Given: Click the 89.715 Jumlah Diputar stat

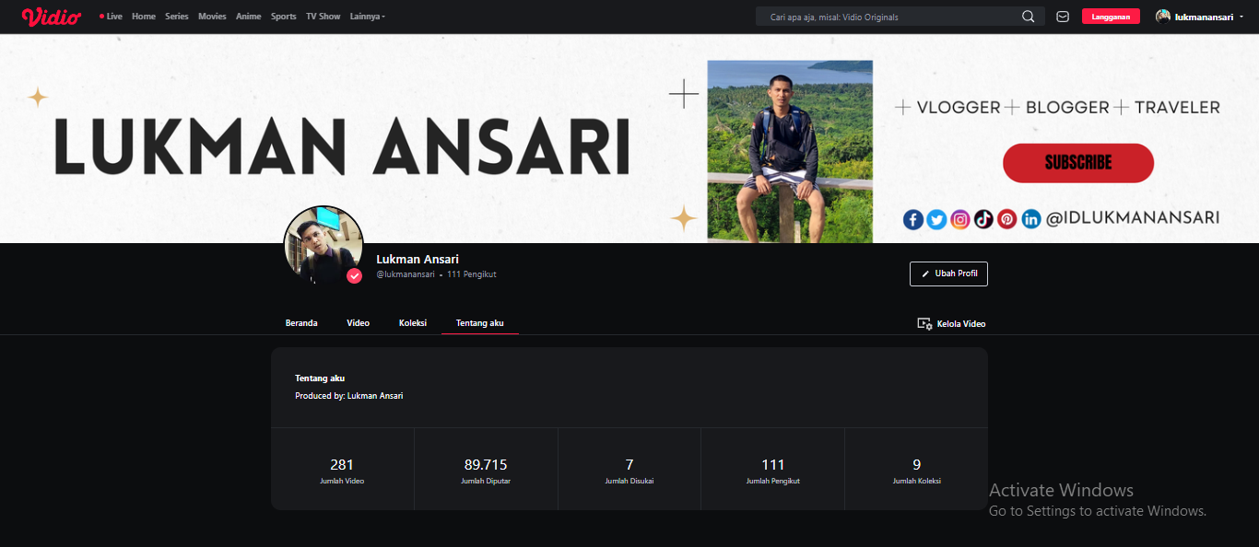Looking at the screenshot, I should pos(486,470).
